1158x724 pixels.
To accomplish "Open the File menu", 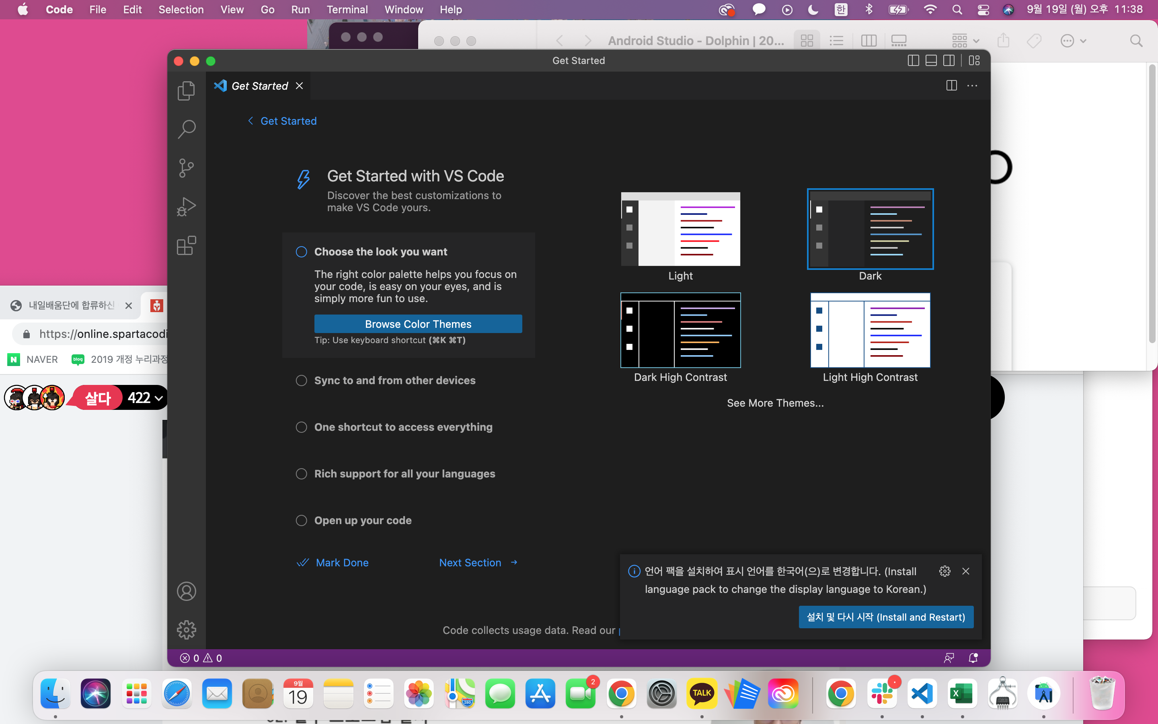I will tap(98, 10).
